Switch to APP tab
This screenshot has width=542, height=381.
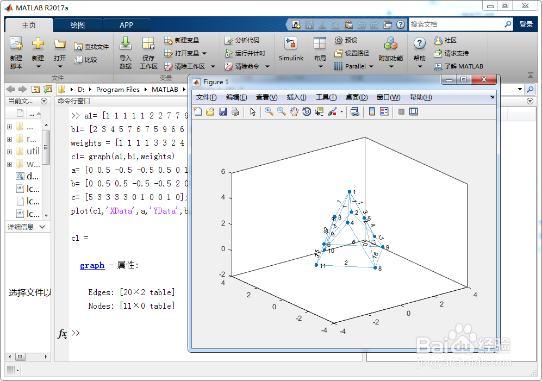127,25
